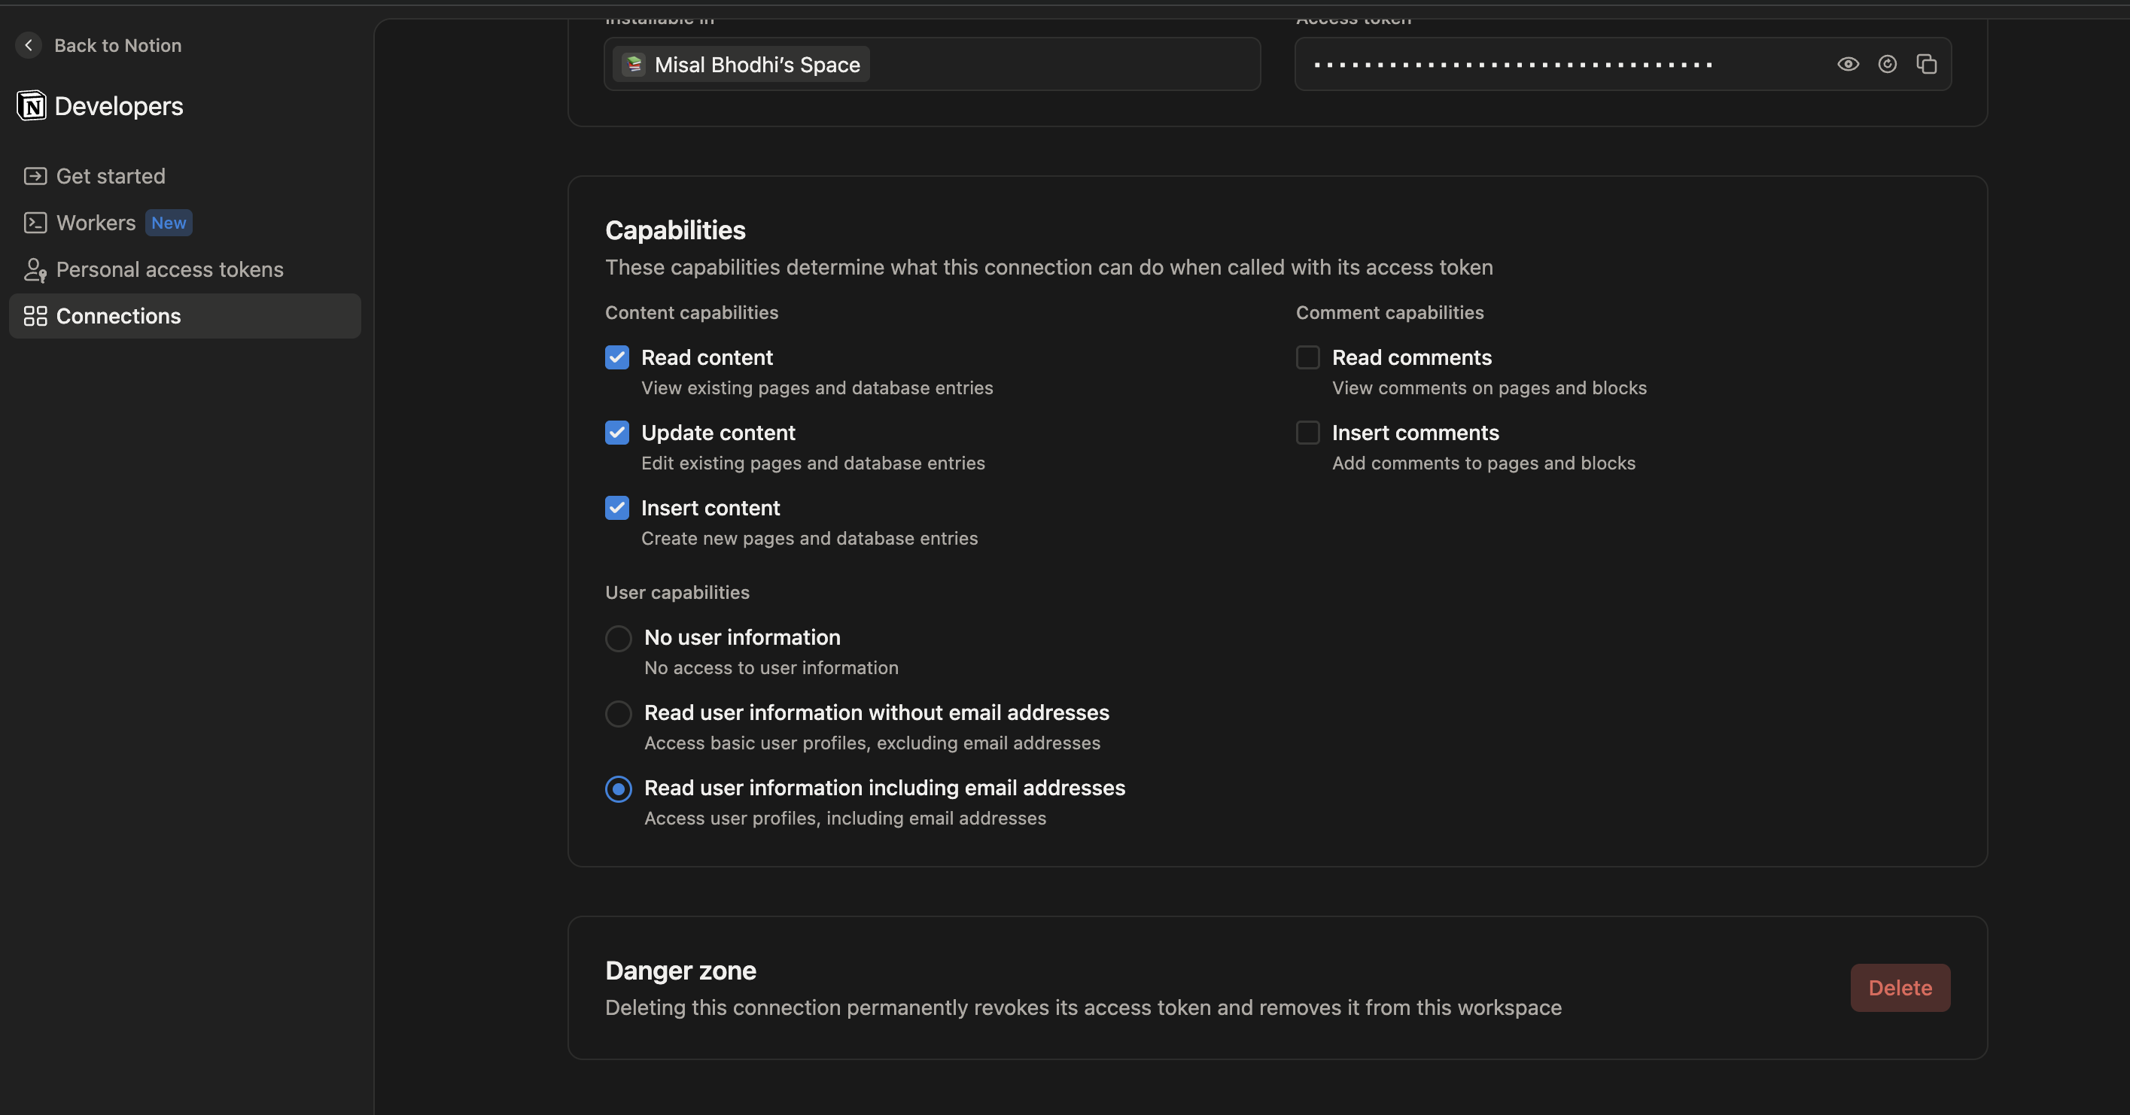This screenshot has width=2130, height=1115.
Task: Click the Misal Bhodhi's Space workspace chip
Action: click(741, 64)
